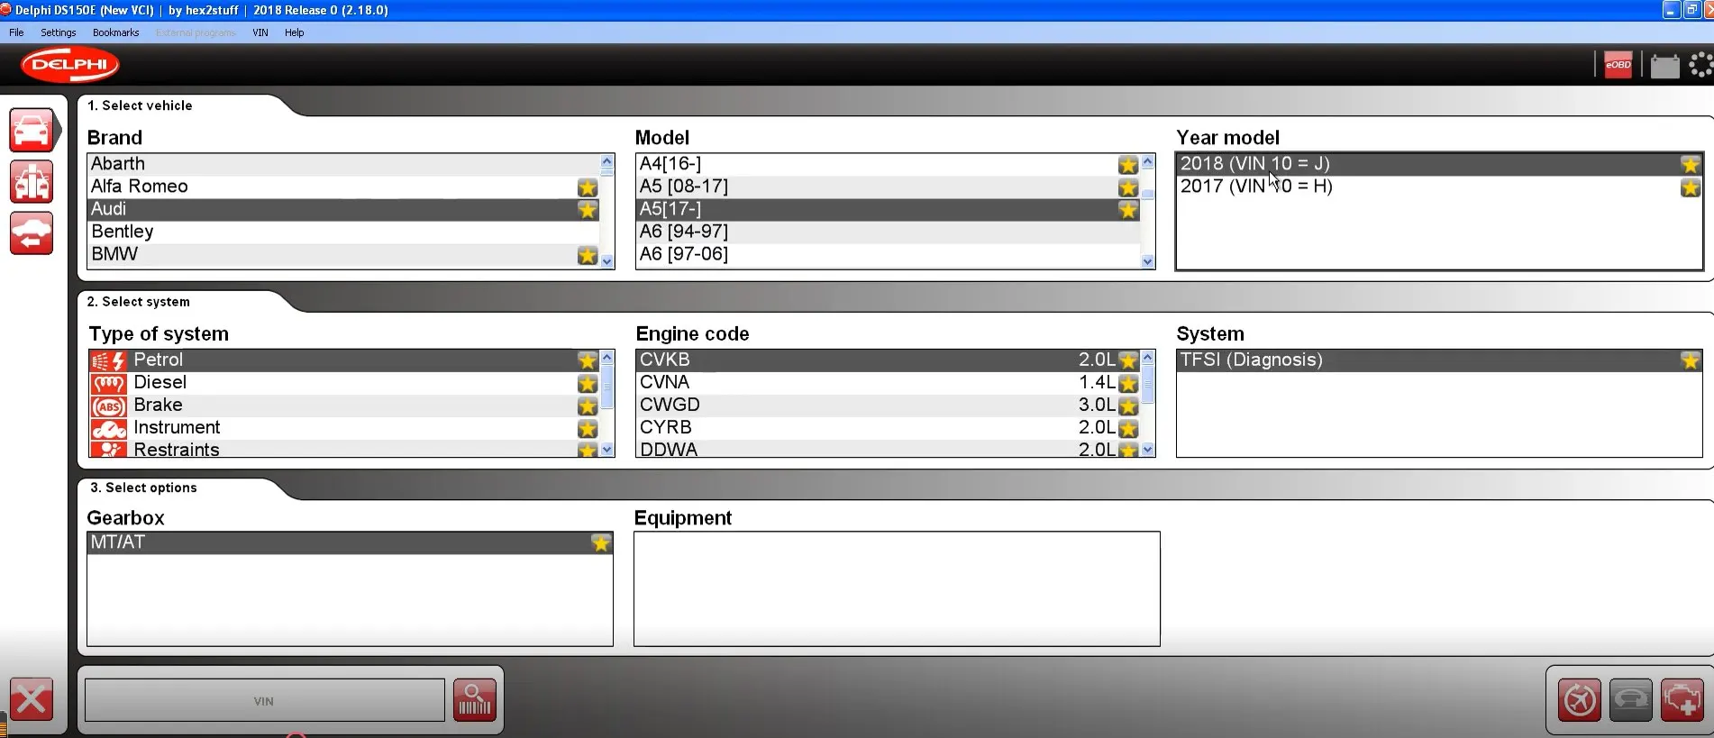This screenshot has height=738, width=1714.
Task: Click the Diesel glow plug icon
Action: tap(108, 383)
